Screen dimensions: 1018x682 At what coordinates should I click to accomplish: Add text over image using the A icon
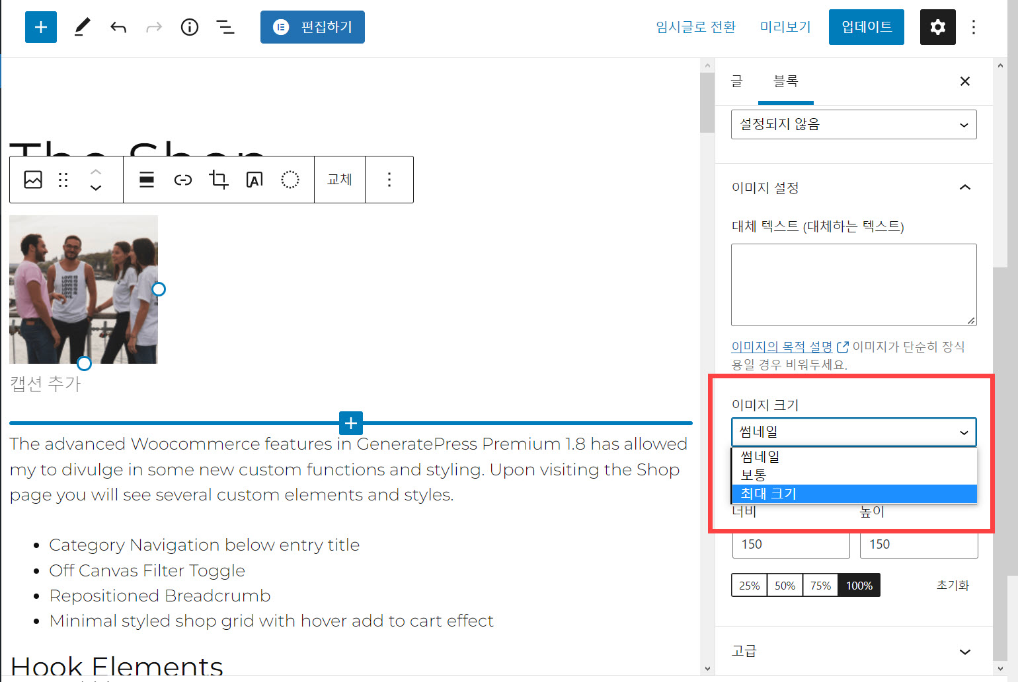click(254, 179)
